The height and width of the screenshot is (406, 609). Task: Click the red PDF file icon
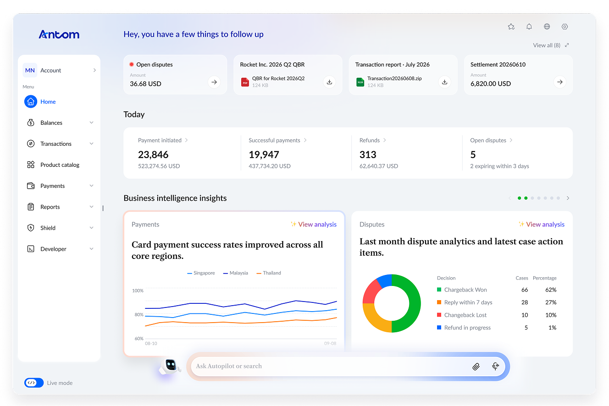click(245, 82)
